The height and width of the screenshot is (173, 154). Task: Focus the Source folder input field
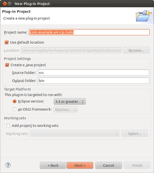coord(93,73)
